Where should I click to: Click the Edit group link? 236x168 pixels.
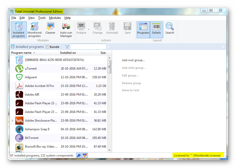pyautogui.click(x=130, y=75)
